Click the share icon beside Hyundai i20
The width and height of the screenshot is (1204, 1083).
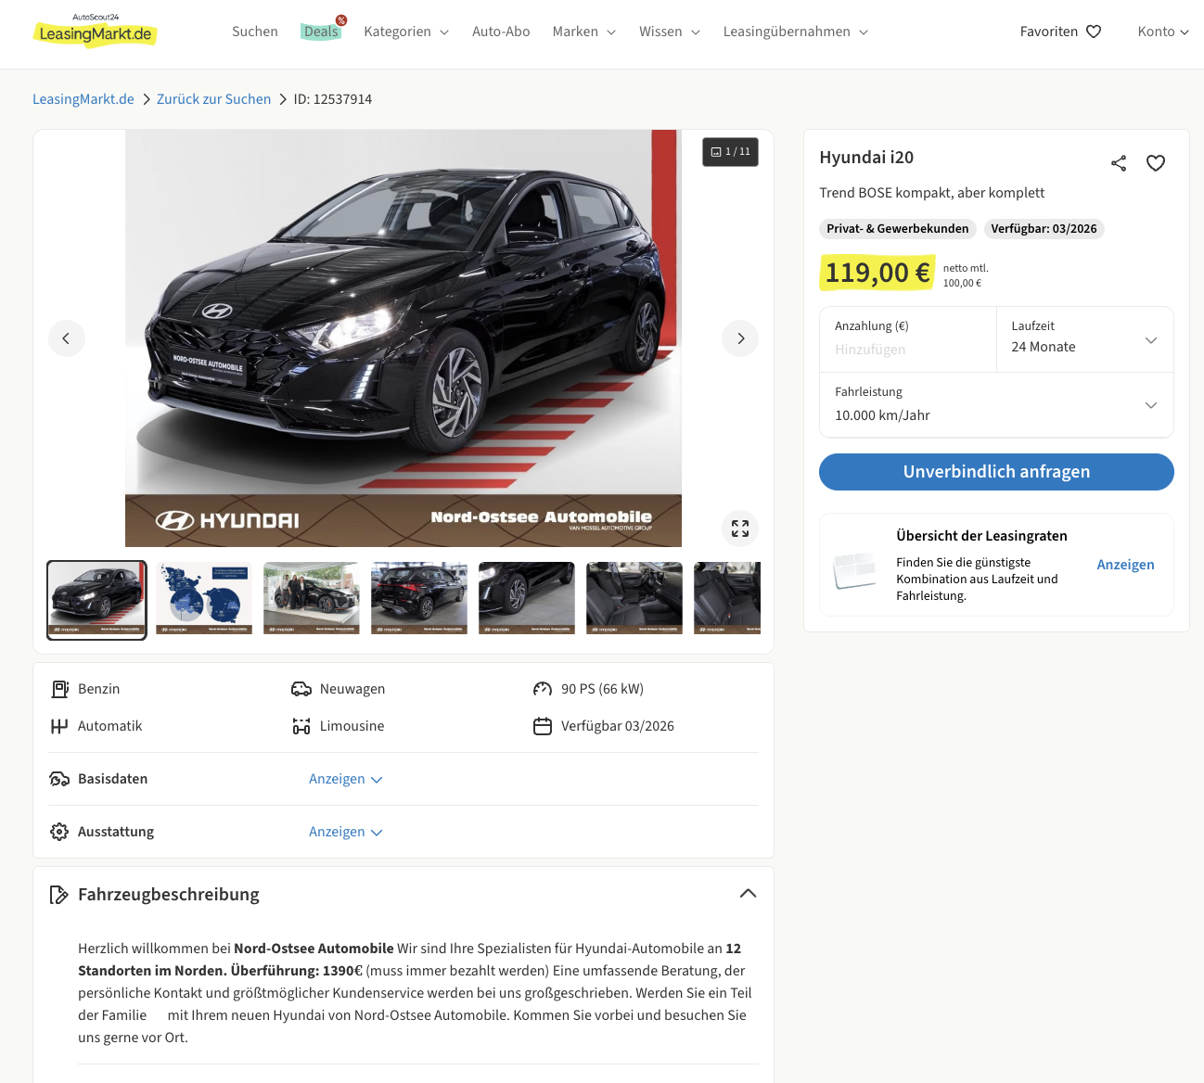click(x=1119, y=163)
